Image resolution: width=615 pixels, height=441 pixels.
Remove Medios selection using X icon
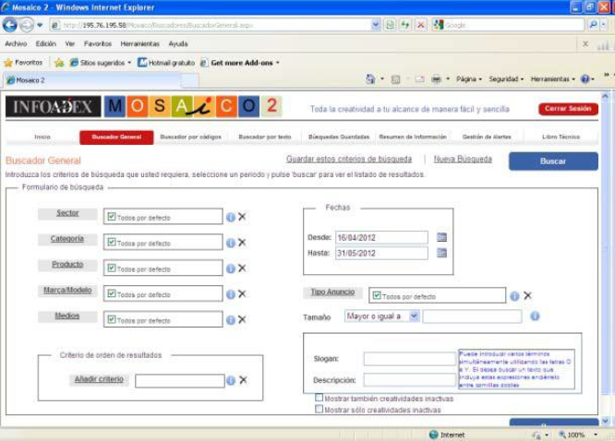click(x=242, y=319)
